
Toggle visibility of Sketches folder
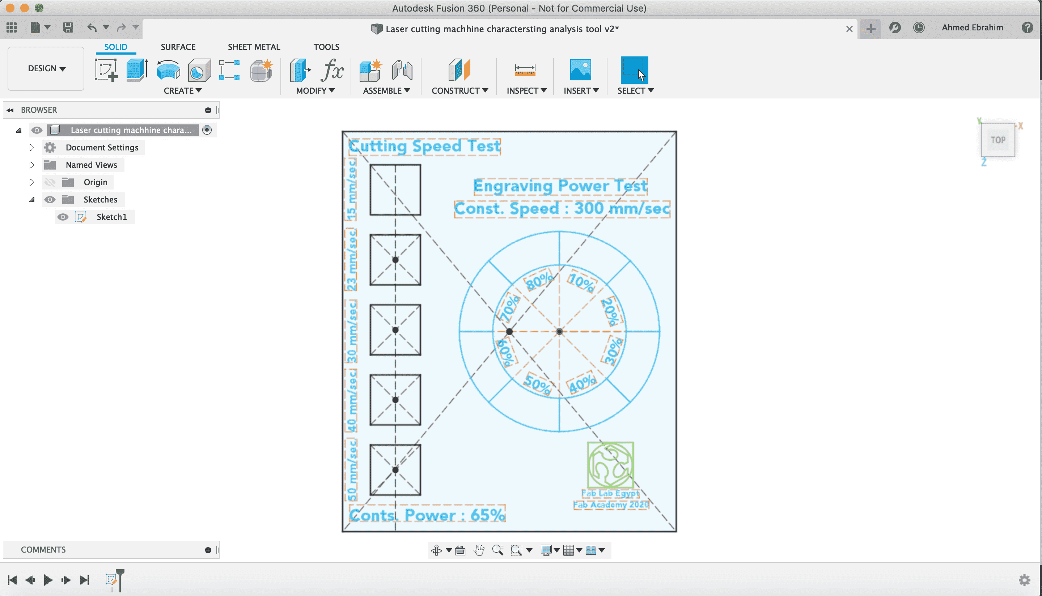point(49,199)
